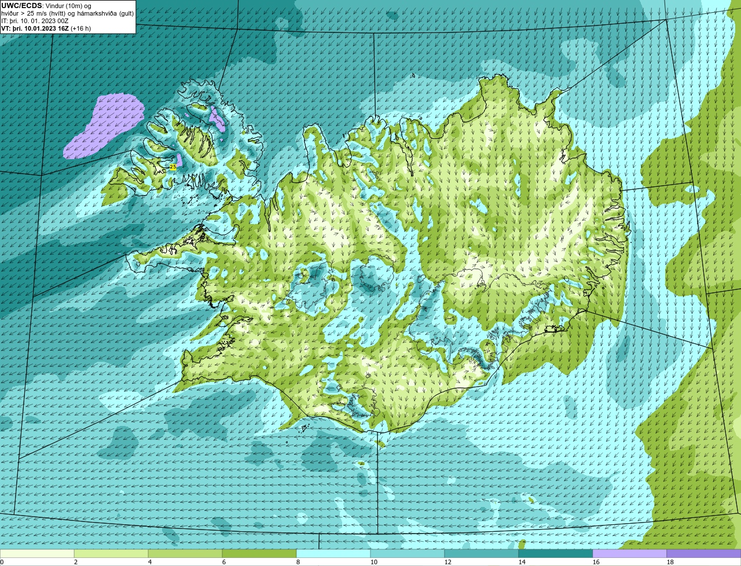
Task: Click the legend scale label '4'
Action: (150, 562)
